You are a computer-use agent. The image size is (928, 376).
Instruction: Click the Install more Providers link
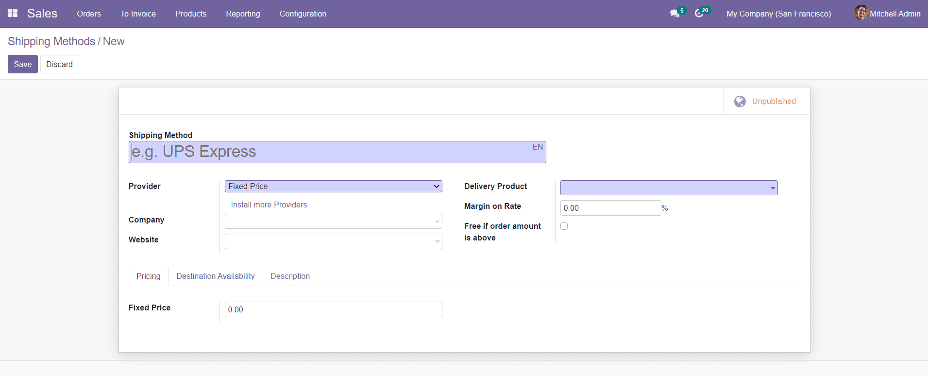click(269, 205)
